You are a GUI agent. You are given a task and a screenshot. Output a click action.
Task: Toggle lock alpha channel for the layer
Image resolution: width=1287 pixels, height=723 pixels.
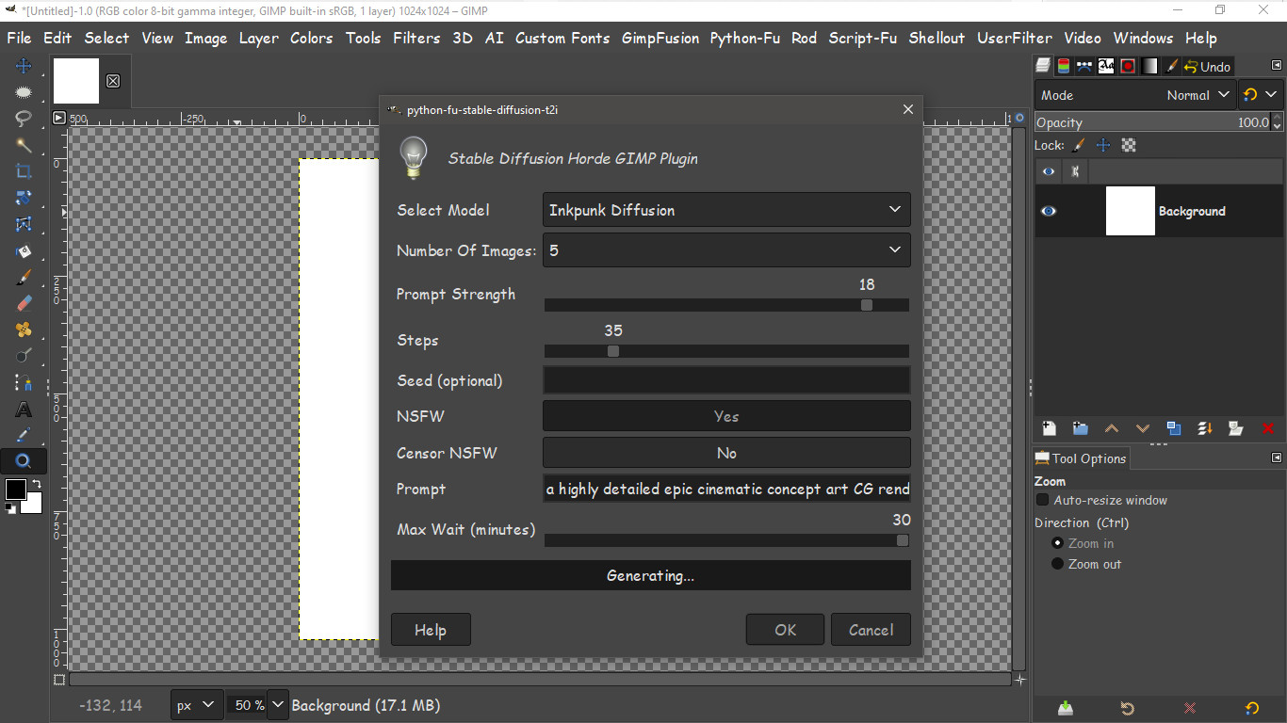(1129, 145)
